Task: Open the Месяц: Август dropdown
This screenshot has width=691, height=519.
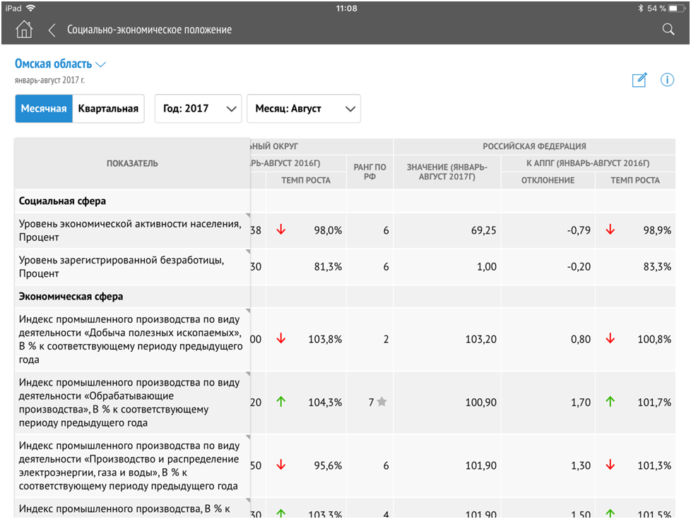Action: point(303,109)
